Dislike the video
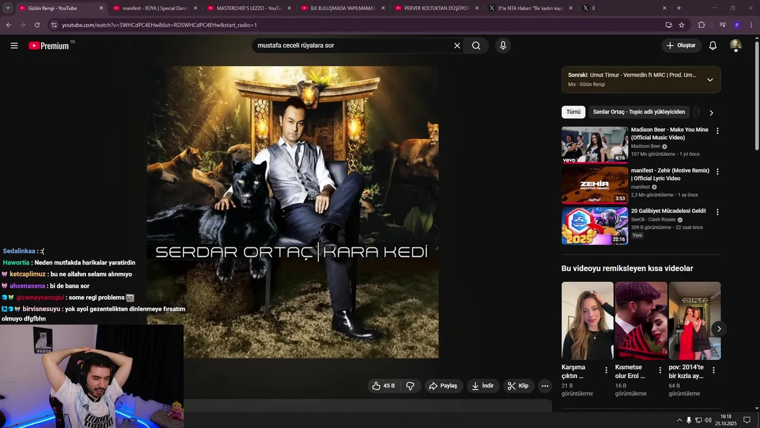 [x=410, y=386]
